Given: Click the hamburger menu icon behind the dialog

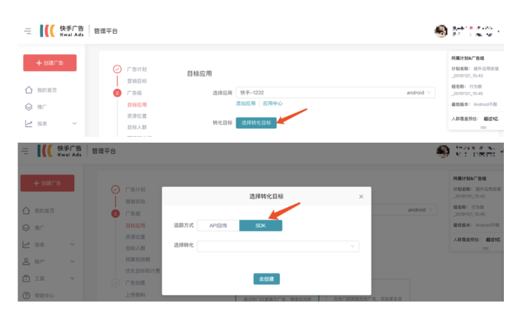Looking at the screenshot, I should coord(25,151).
